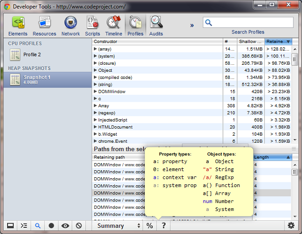The width and height of the screenshot is (302, 234).
Task: Expand the DOMWindow constructor row
Action: [x=95, y=91]
